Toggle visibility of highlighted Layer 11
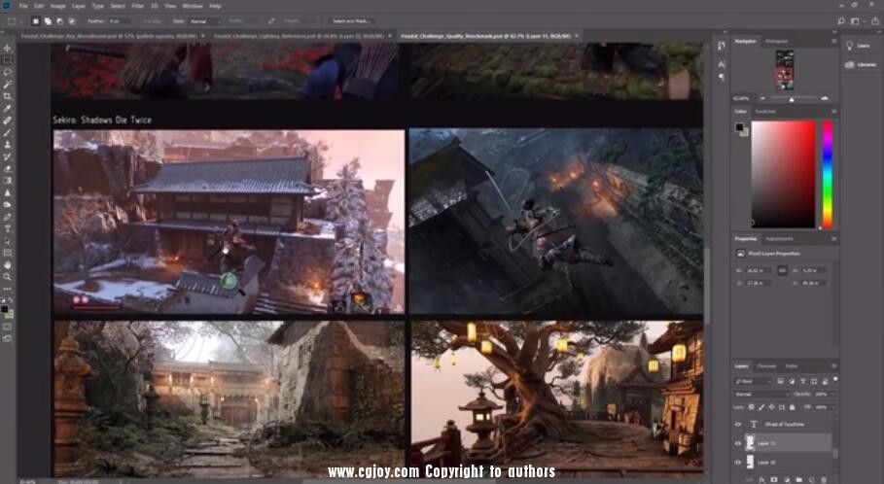 [738, 443]
